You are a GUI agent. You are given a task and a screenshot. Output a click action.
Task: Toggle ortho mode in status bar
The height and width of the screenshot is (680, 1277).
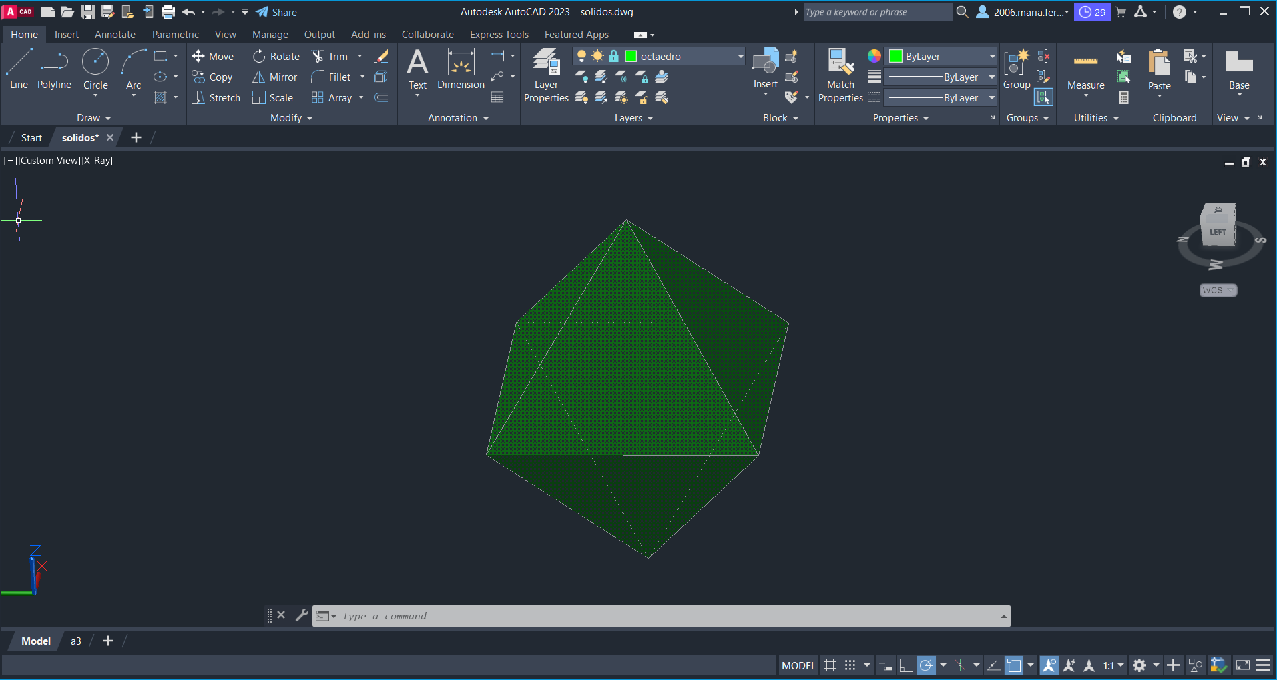[906, 665]
